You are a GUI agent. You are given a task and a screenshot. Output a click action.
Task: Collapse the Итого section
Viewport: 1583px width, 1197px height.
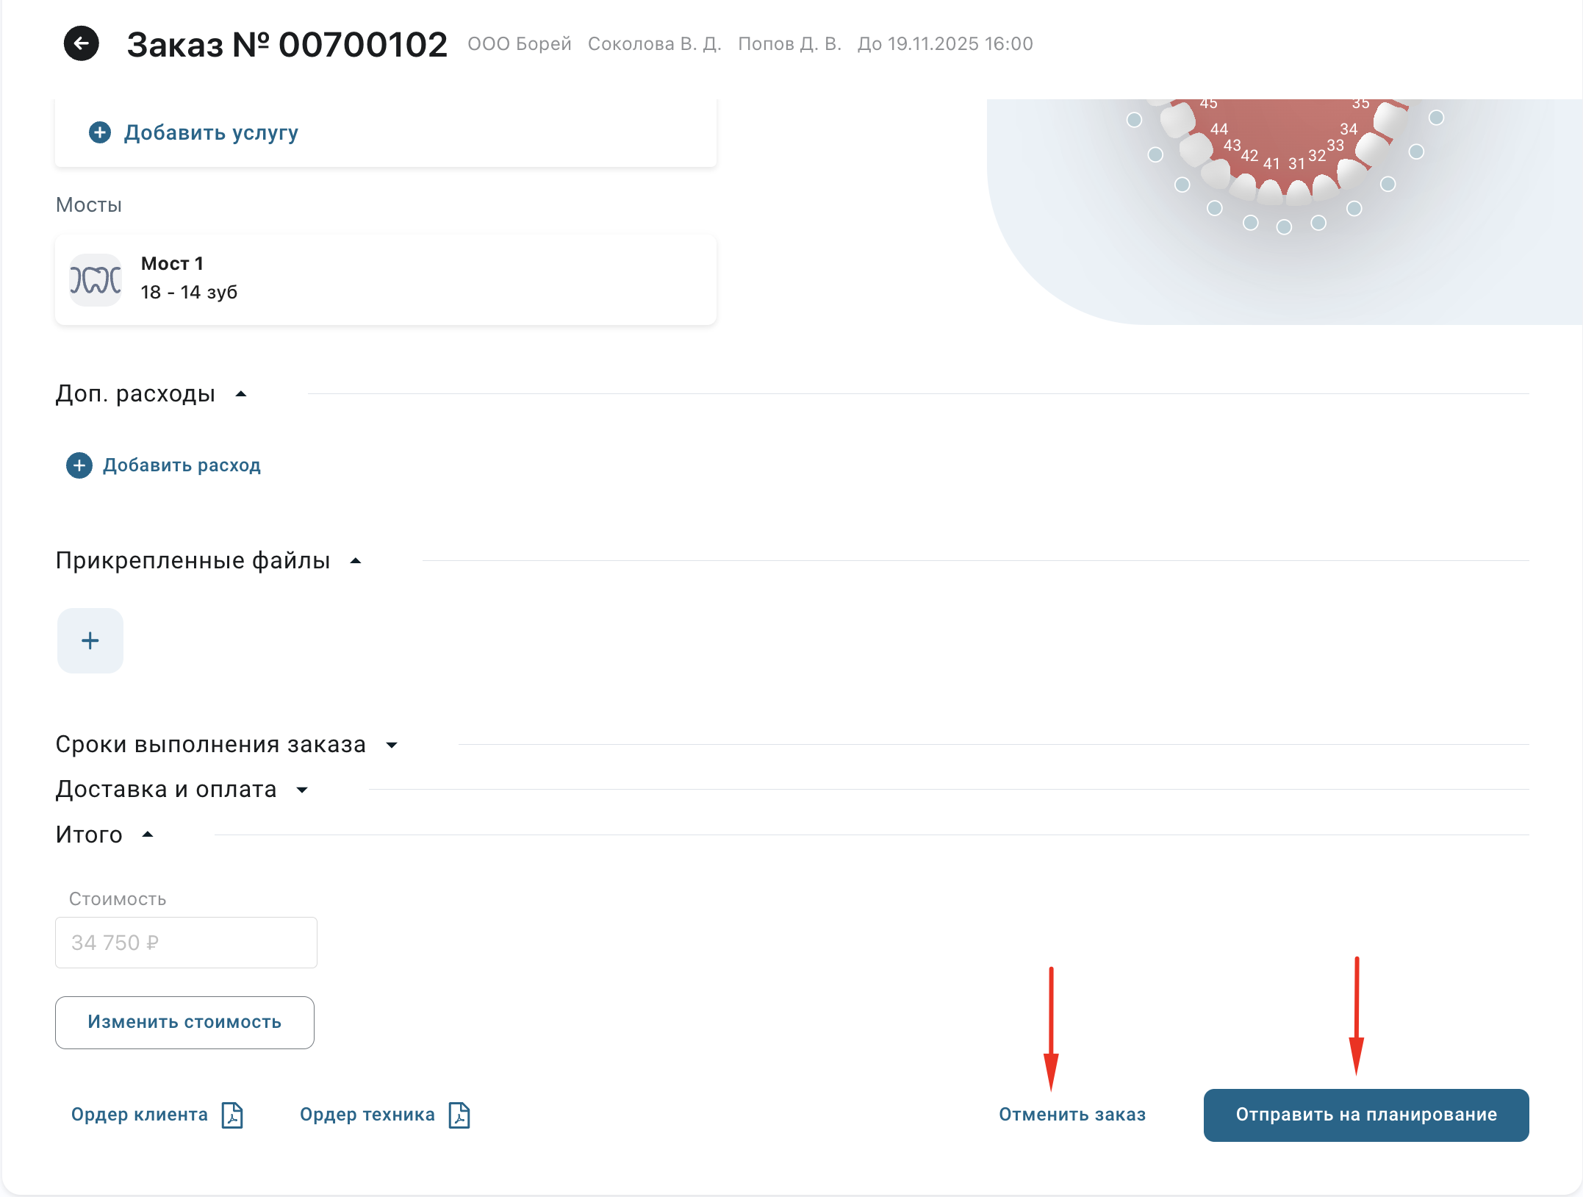click(x=148, y=835)
